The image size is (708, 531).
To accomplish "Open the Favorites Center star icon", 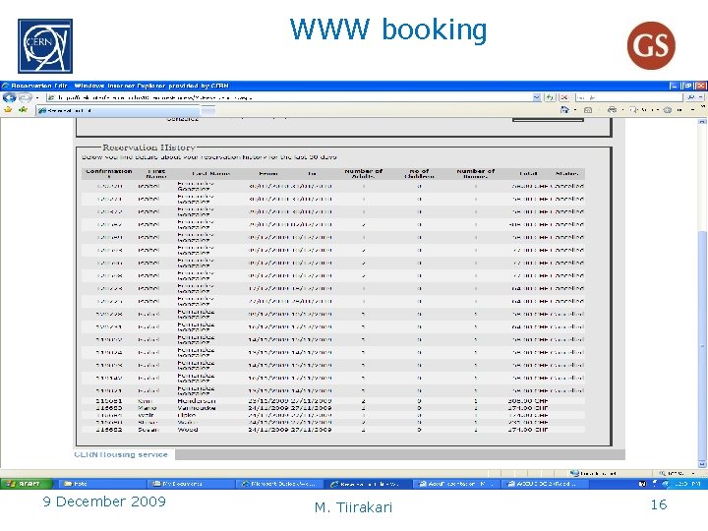I will click(8, 110).
